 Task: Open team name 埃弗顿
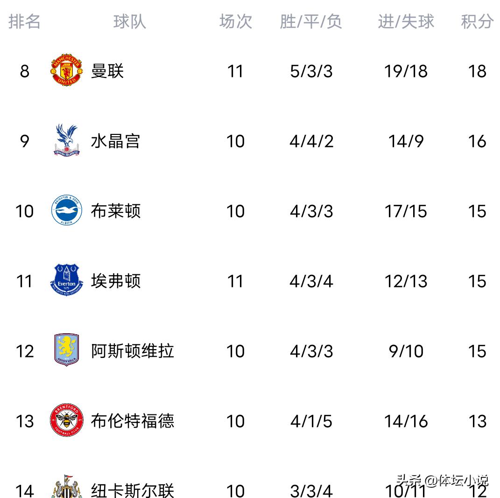pyautogui.click(x=115, y=281)
